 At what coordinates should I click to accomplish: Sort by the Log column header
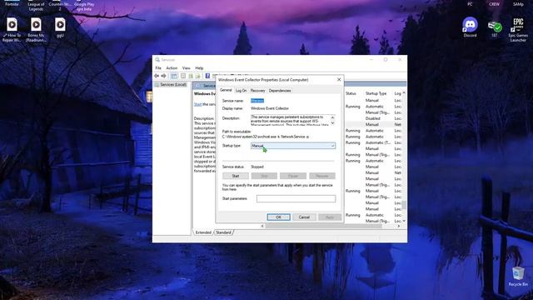click(398, 93)
